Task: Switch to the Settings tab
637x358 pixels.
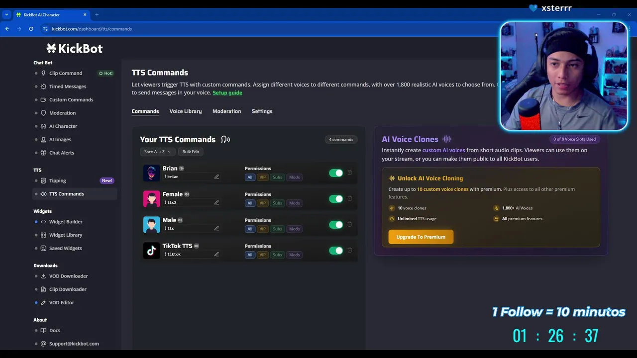Action: point(262,111)
